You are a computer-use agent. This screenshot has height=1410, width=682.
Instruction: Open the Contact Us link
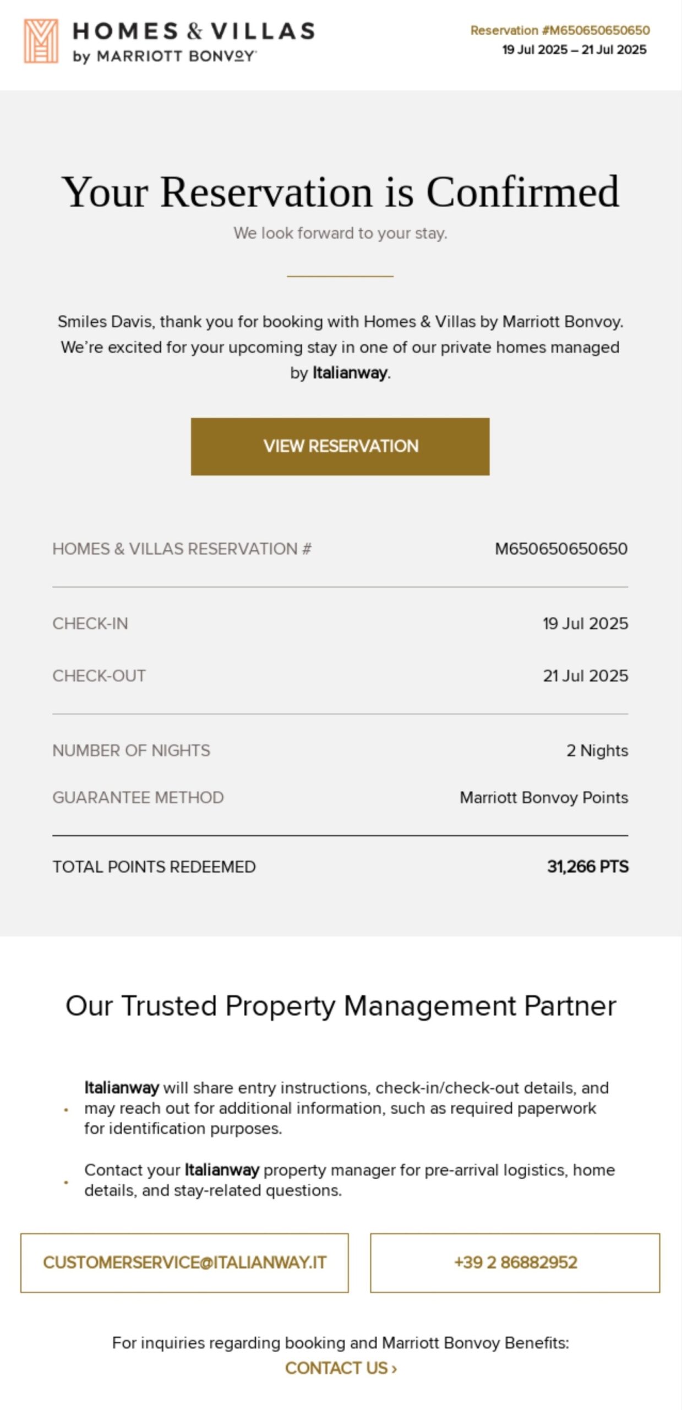coord(341,1369)
